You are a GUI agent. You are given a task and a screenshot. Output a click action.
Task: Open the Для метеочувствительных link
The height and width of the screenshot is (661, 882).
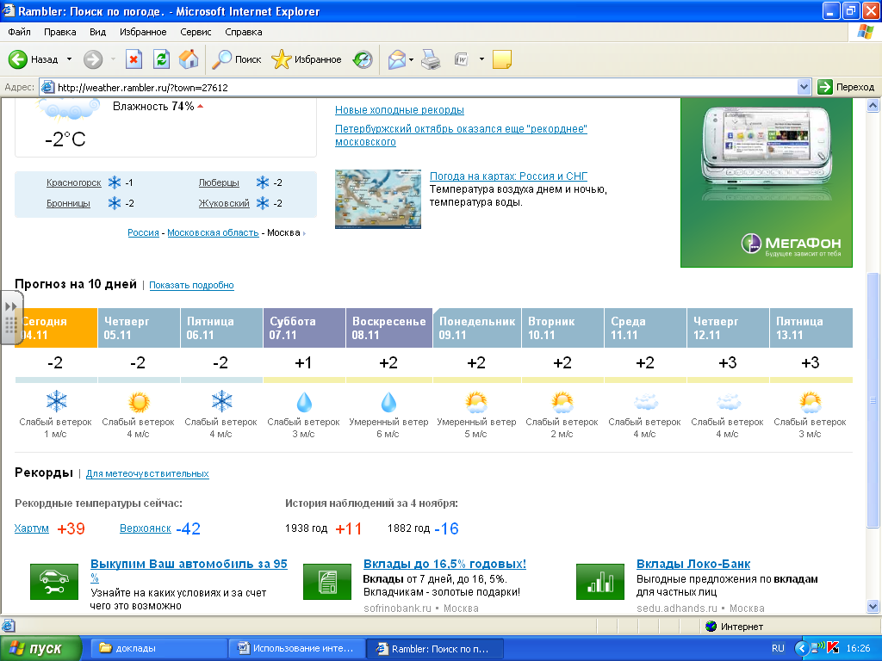pyautogui.click(x=147, y=473)
